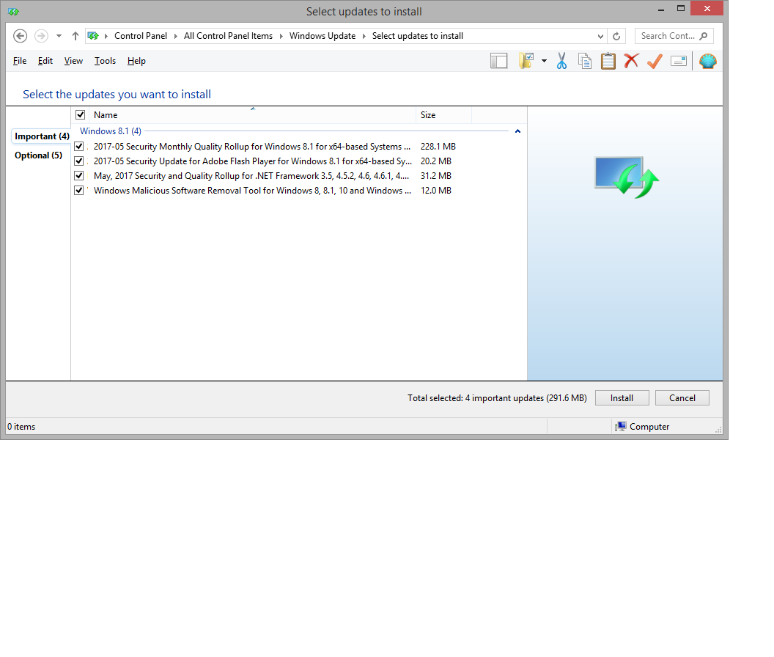774x657 pixels.
Task: Click the Copy toolbar icon
Action: (x=585, y=62)
